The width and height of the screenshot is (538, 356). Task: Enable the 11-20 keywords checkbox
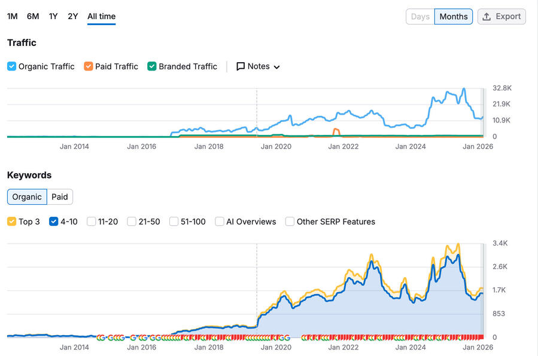pos(92,222)
